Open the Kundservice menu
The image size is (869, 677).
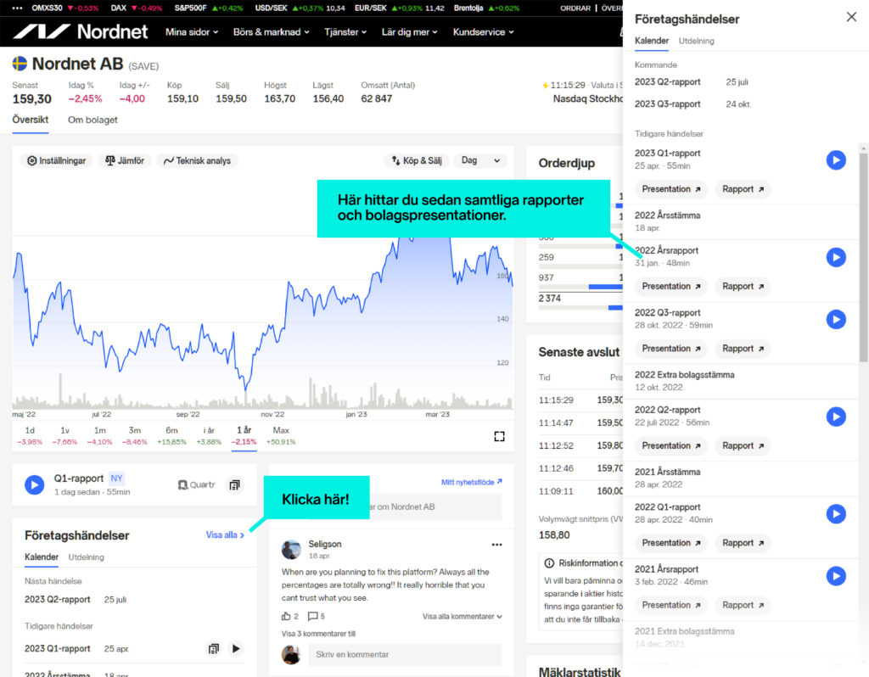pos(483,32)
